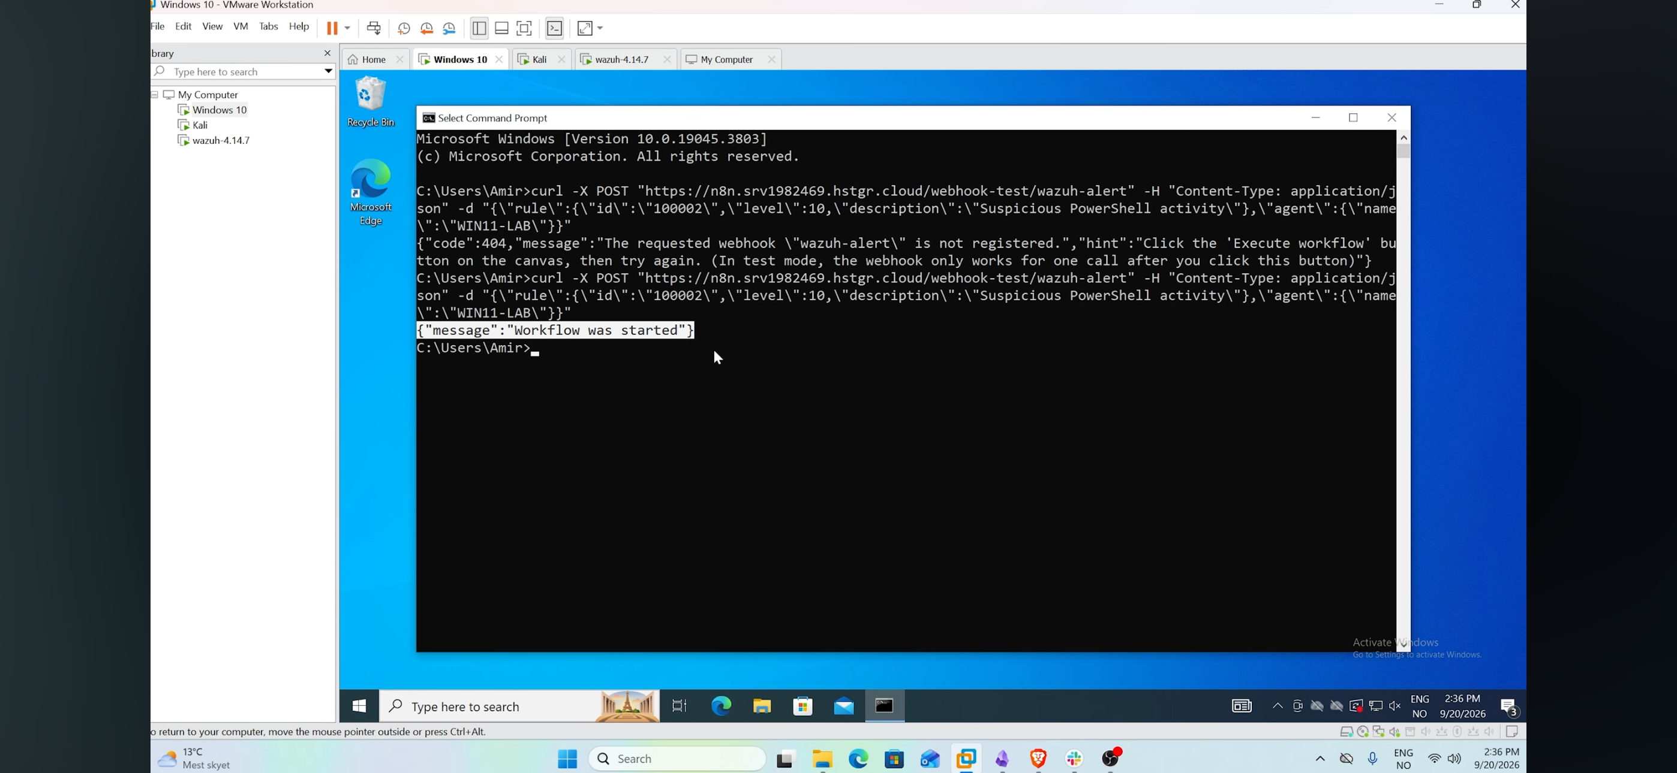Open the Tabs menu
1677x773 pixels.
tap(269, 27)
